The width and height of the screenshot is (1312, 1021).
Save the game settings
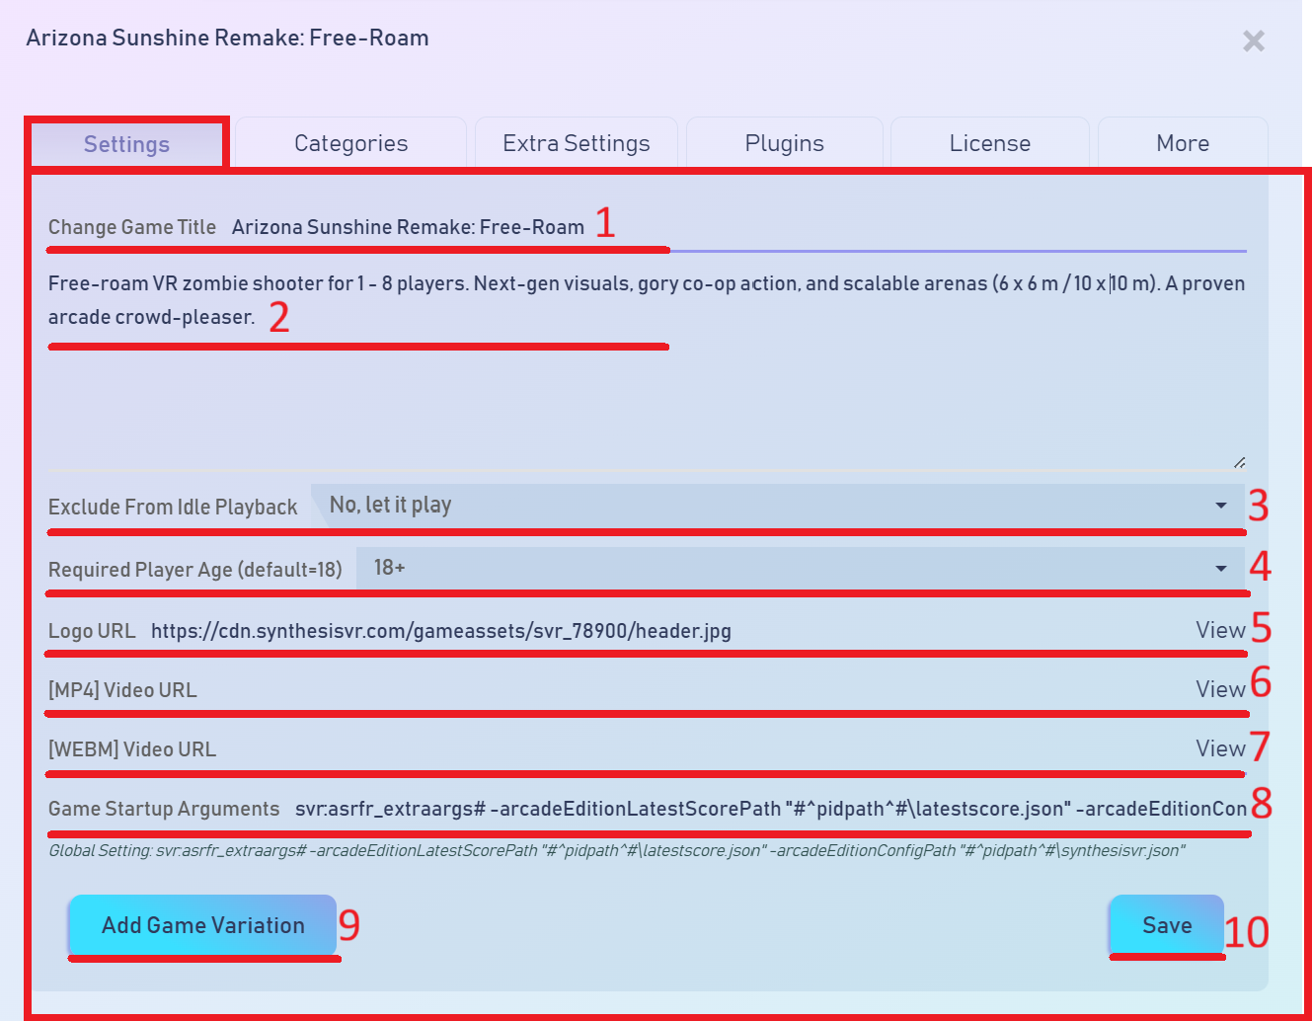(1167, 925)
